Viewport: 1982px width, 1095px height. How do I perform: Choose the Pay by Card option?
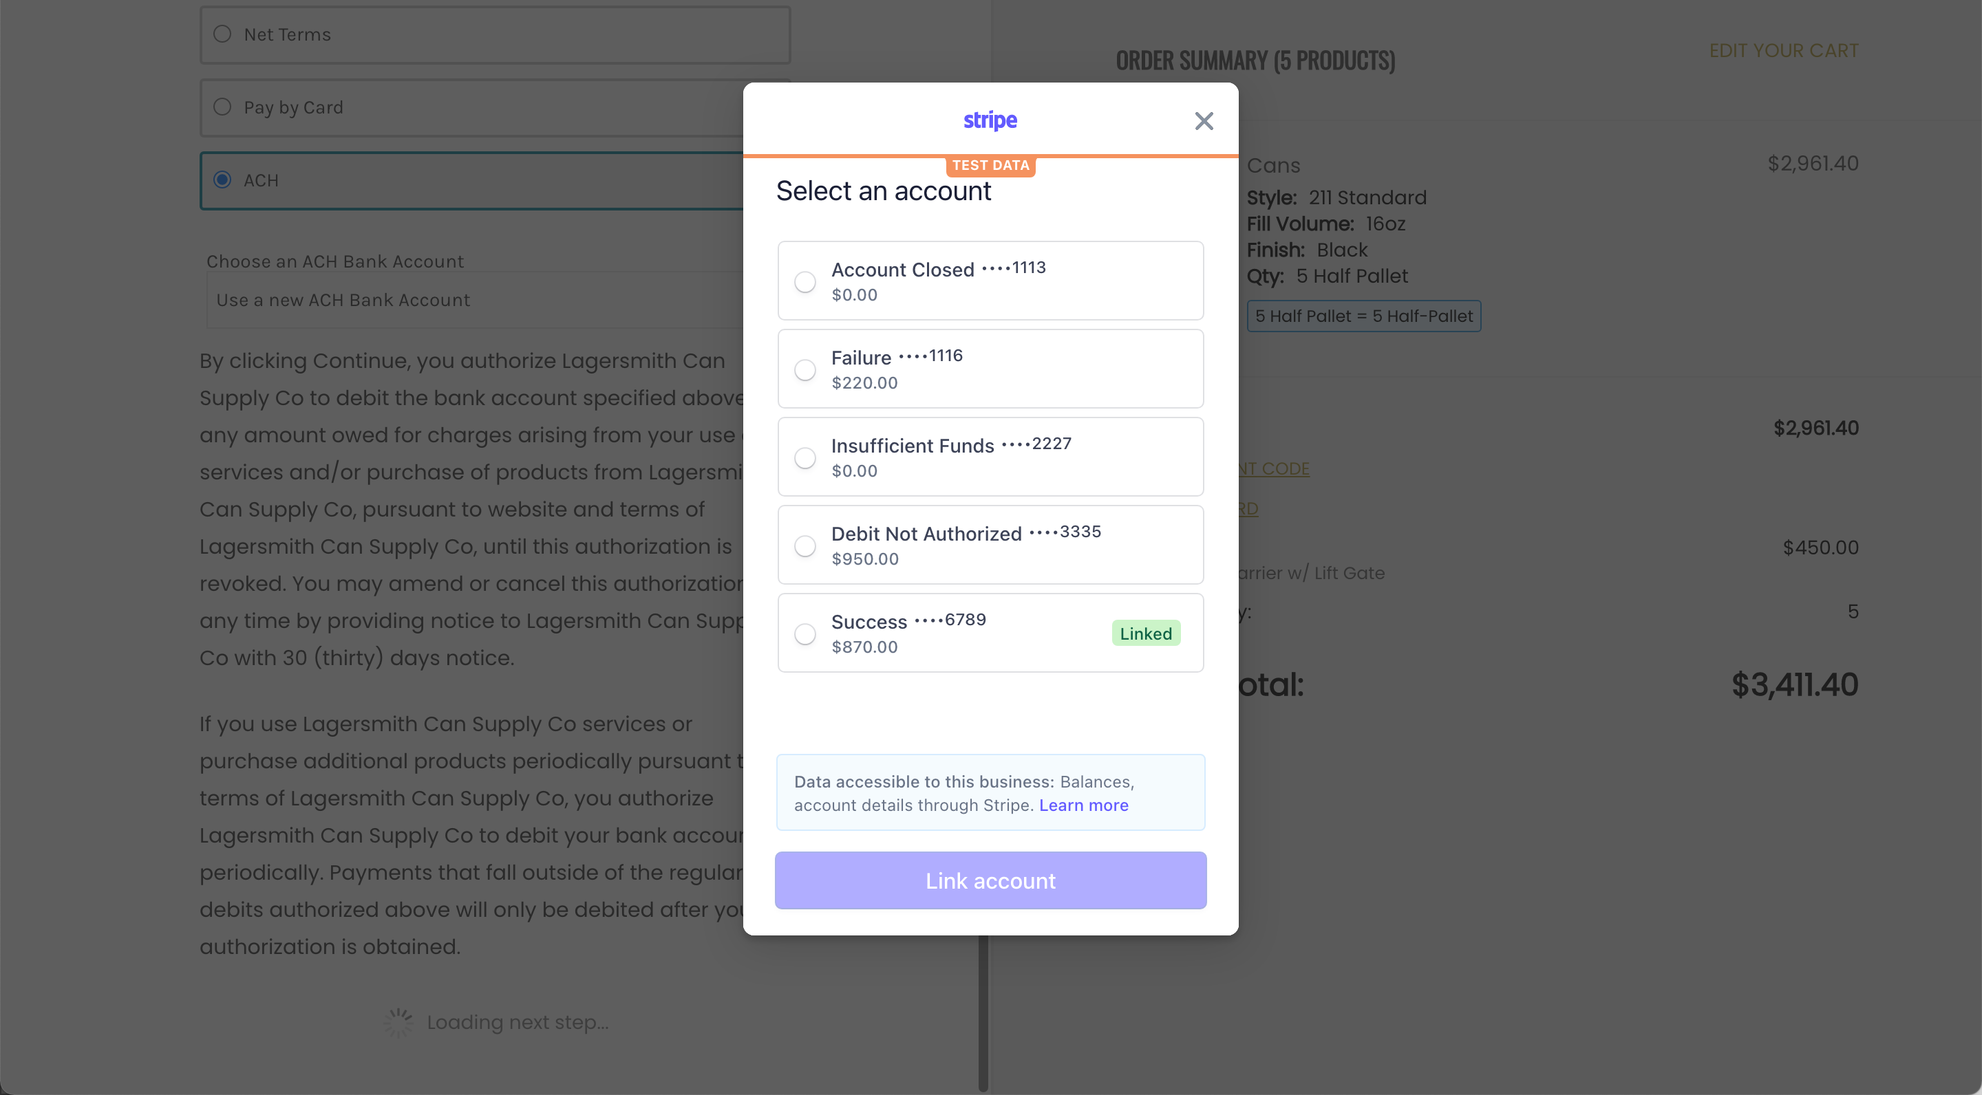pos(222,107)
